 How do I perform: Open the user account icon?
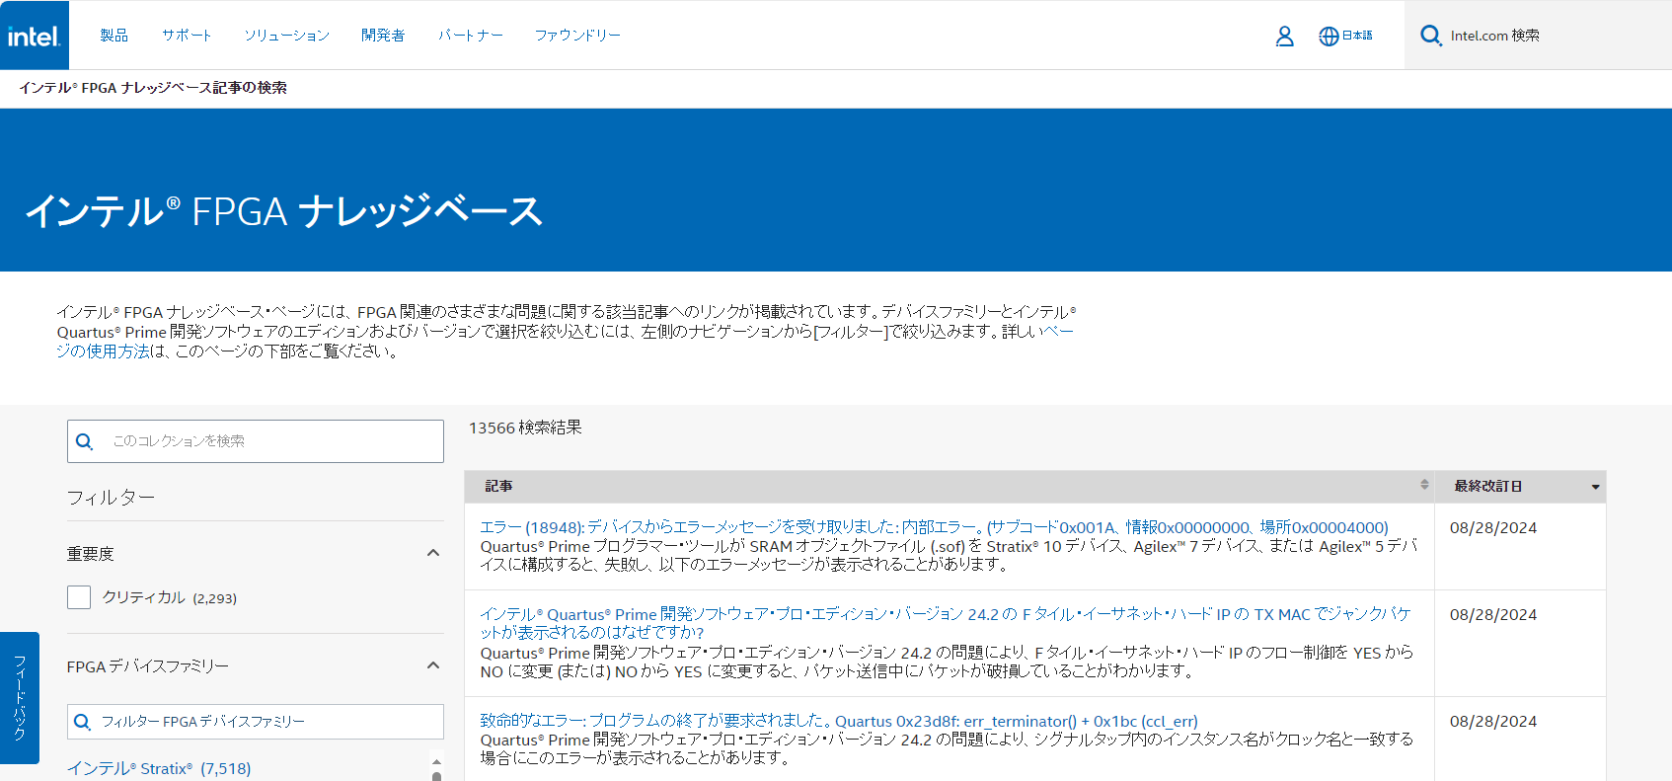click(x=1284, y=37)
